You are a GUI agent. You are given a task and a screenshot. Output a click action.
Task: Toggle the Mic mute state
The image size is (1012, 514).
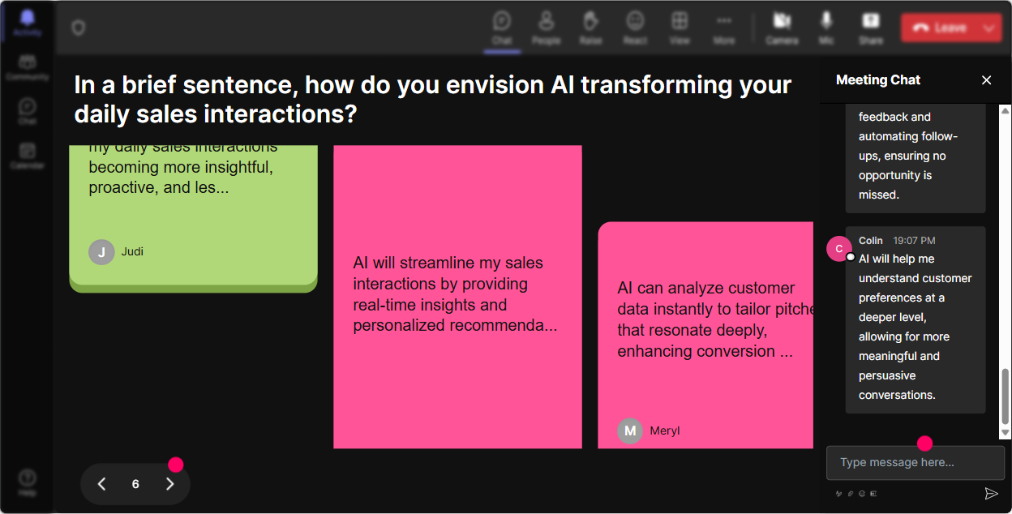click(x=826, y=28)
